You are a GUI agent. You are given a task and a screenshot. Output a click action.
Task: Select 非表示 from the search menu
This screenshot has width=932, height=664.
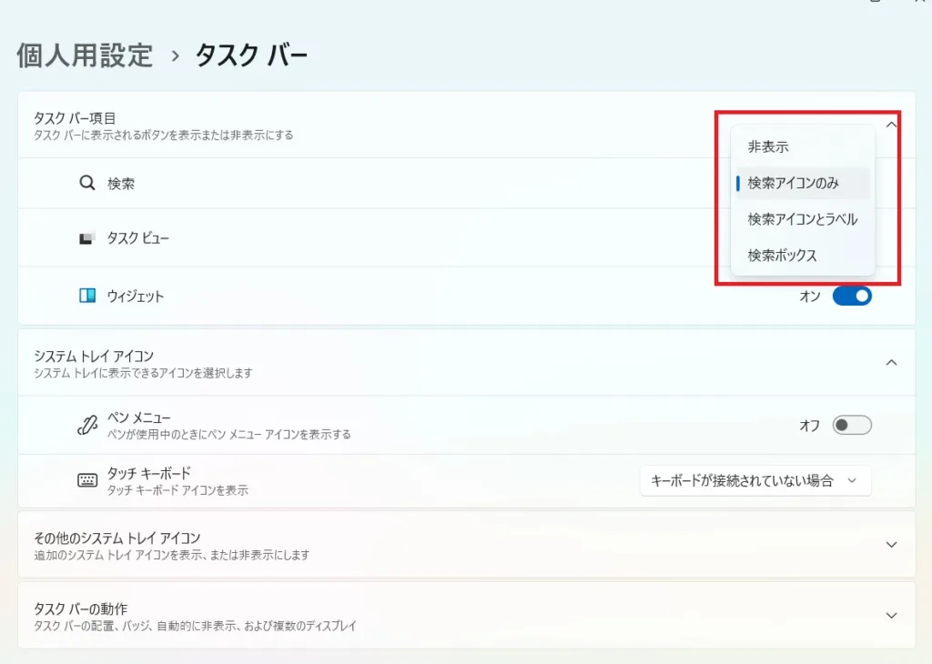[x=768, y=146]
